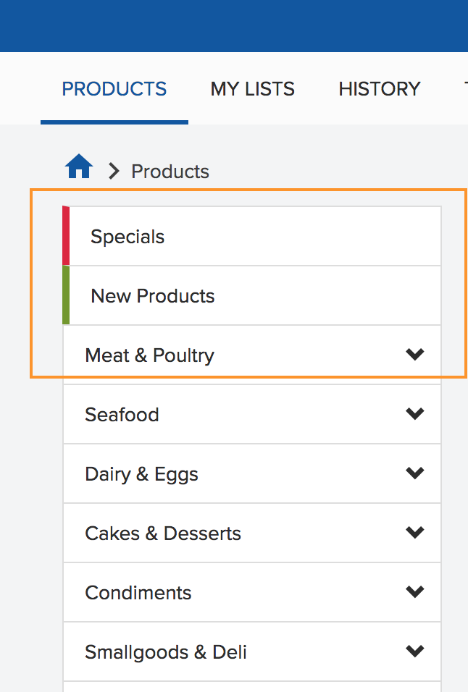
Task: Open the Specials category
Action: (128, 237)
